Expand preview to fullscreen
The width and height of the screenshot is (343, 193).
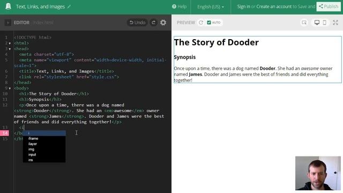point(335,23)
